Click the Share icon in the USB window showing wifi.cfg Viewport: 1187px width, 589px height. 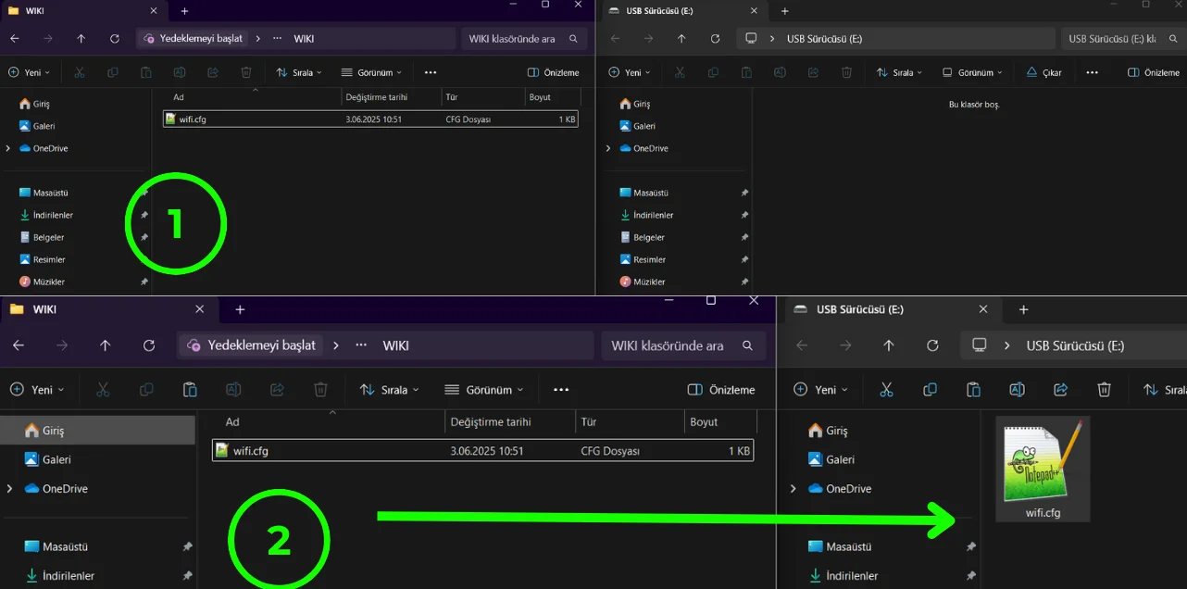pos(1061,390)
